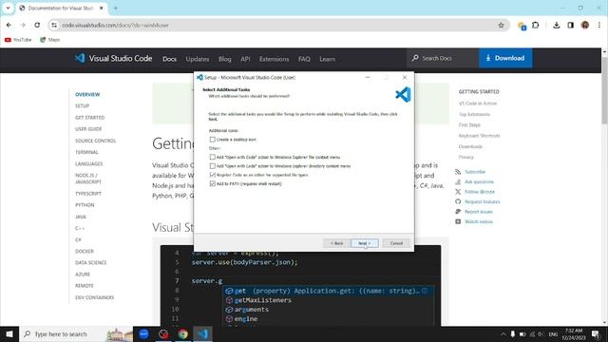Reload the page with the refresh icon
608x342 pixels.
pyautogui.click(x=37, y=26)
